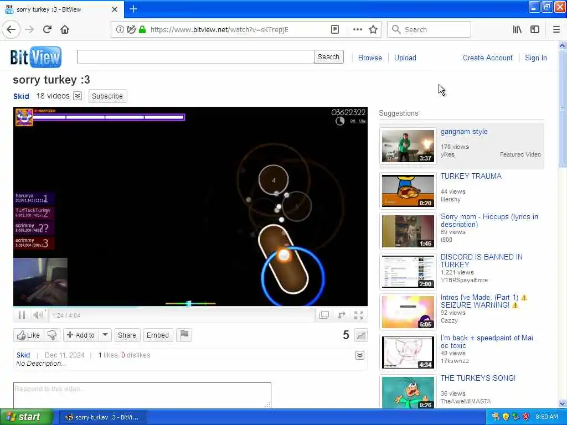The image size is (567, 425).
Task: Bookmark this page with the star icon
Action: [x=373, y=29]
